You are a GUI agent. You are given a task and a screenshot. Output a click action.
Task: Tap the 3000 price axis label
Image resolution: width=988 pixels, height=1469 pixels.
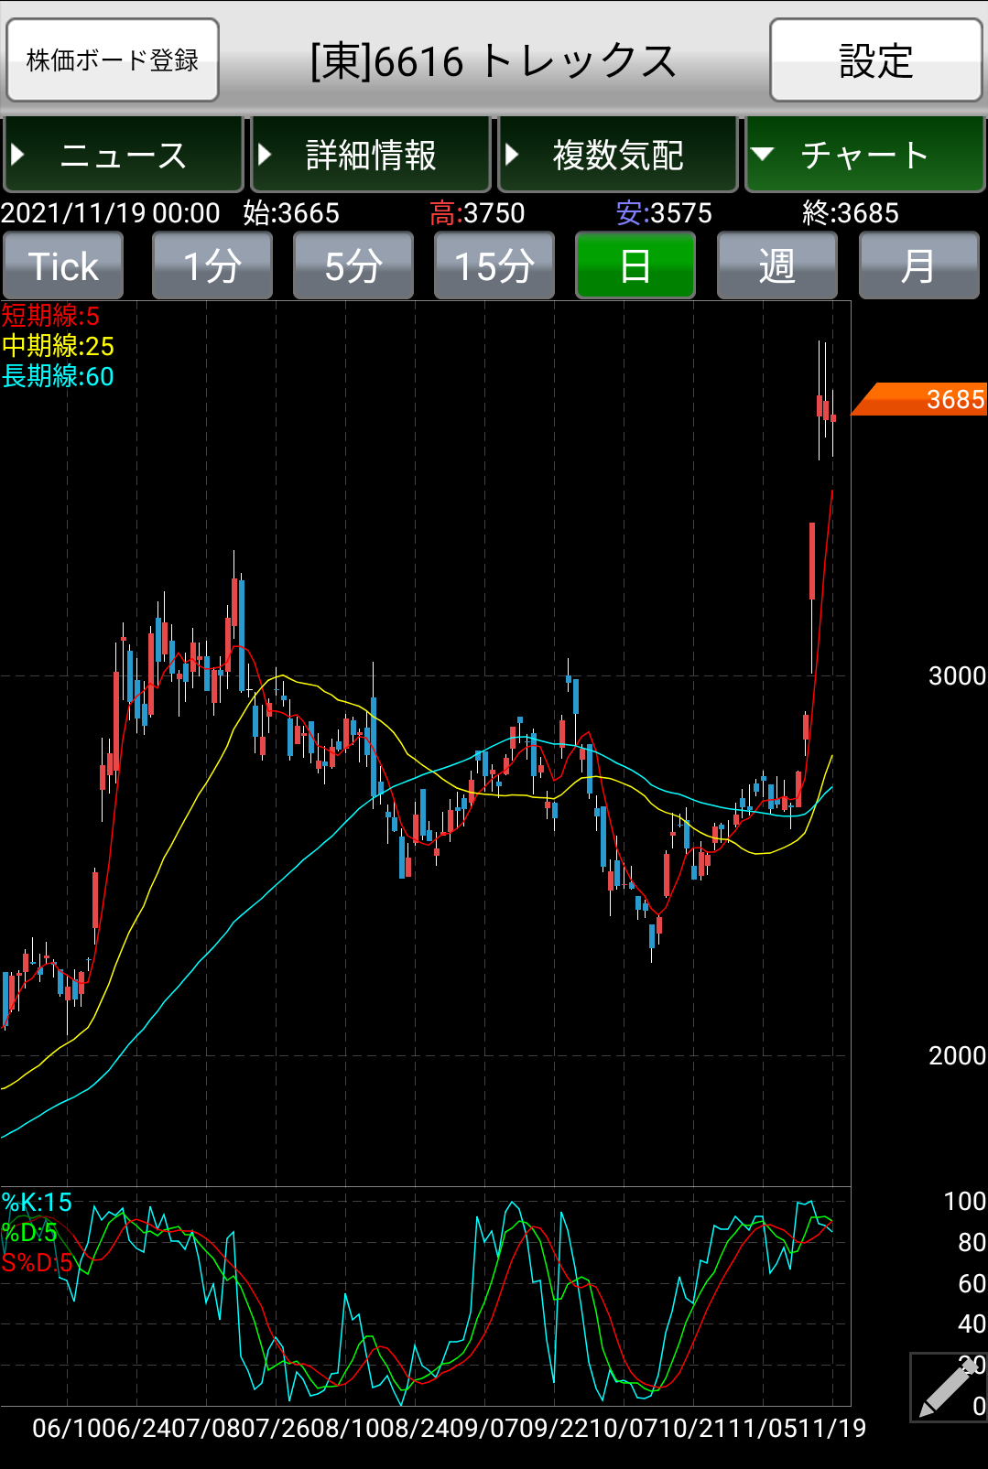click(957, 675)
